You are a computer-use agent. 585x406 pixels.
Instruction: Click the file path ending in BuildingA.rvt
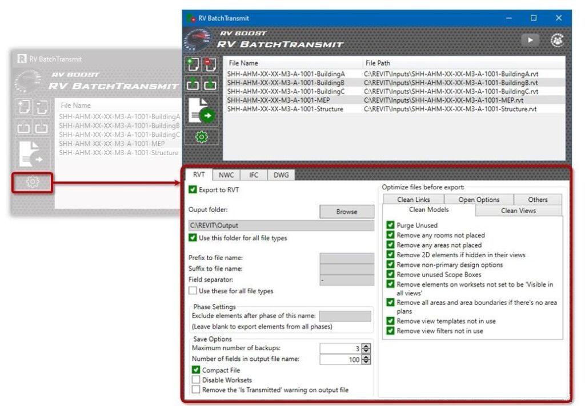(x=451, y=74)
